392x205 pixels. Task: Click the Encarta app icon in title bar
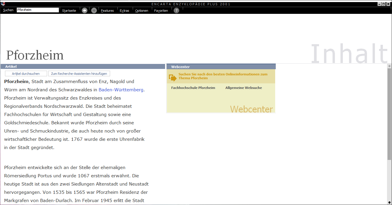(x=3, y=4)
